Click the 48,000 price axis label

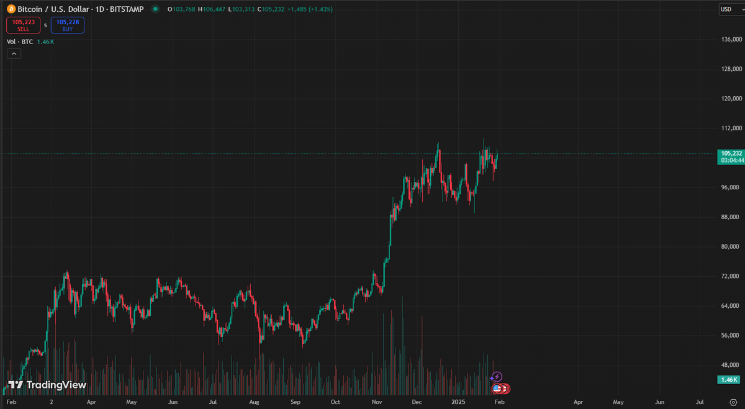point(729,365)
